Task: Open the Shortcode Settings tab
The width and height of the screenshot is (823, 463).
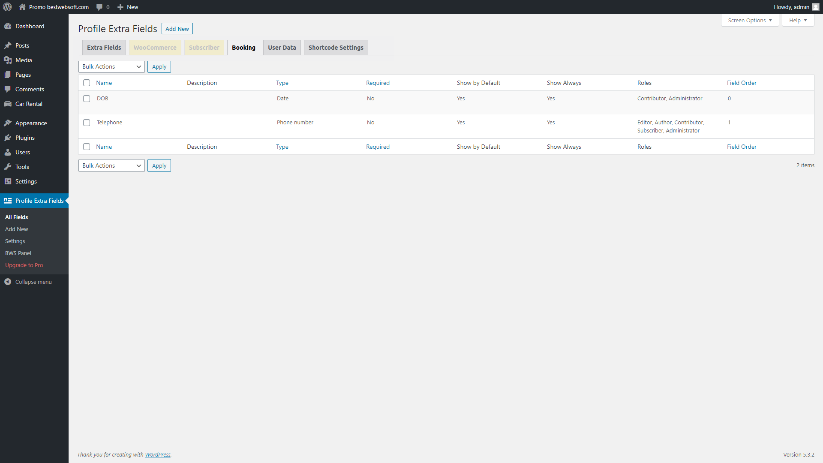Action: click(336, 47)
